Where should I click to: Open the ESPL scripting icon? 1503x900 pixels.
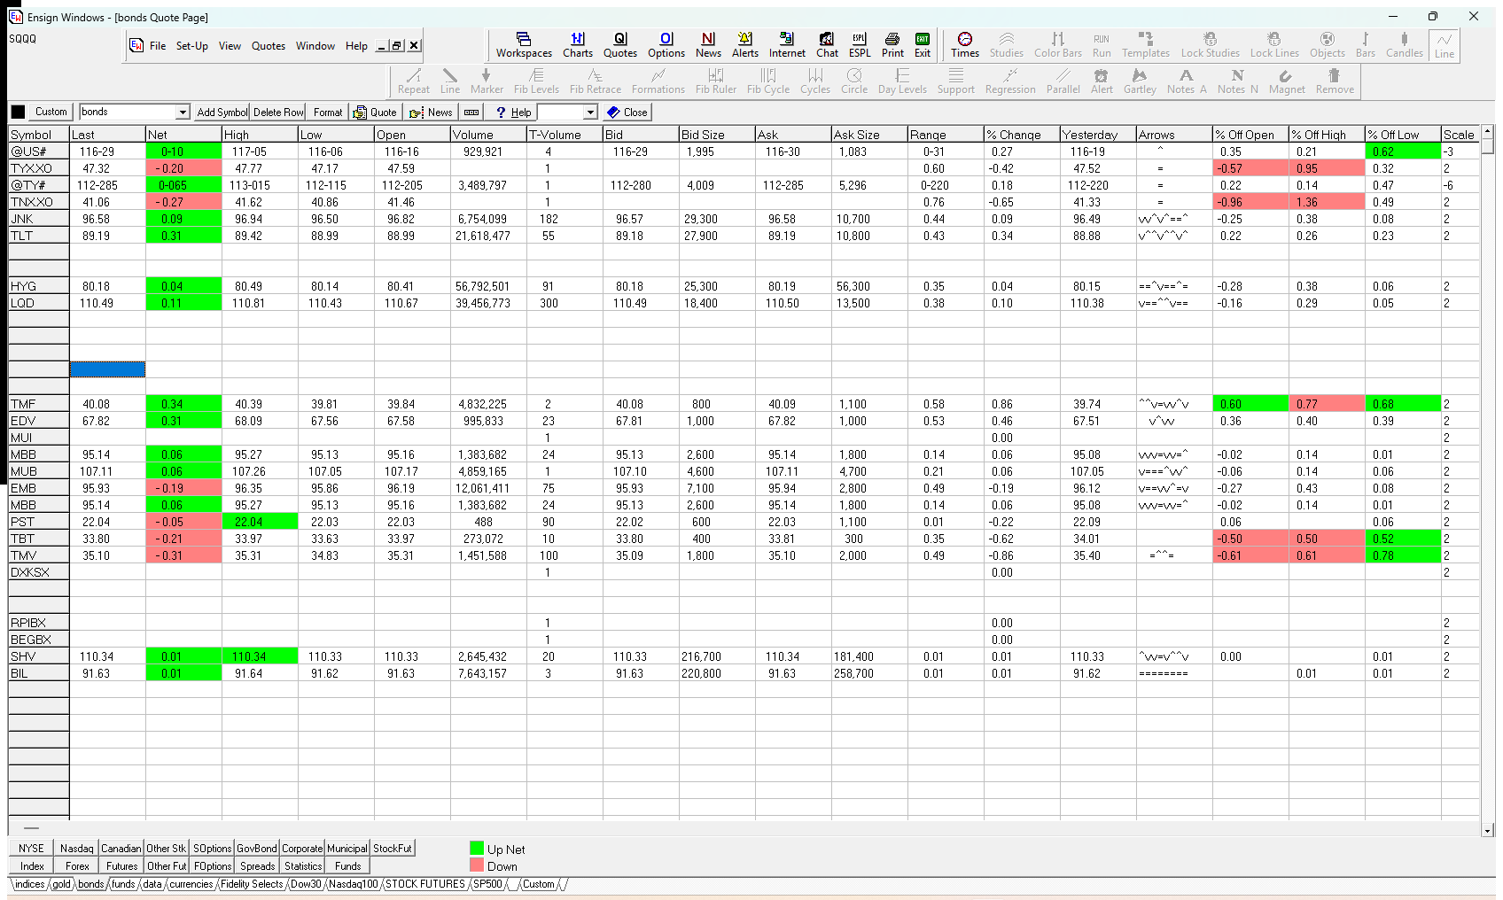click(860, 45)
